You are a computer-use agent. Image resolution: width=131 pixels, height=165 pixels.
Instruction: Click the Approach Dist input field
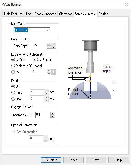42,115
